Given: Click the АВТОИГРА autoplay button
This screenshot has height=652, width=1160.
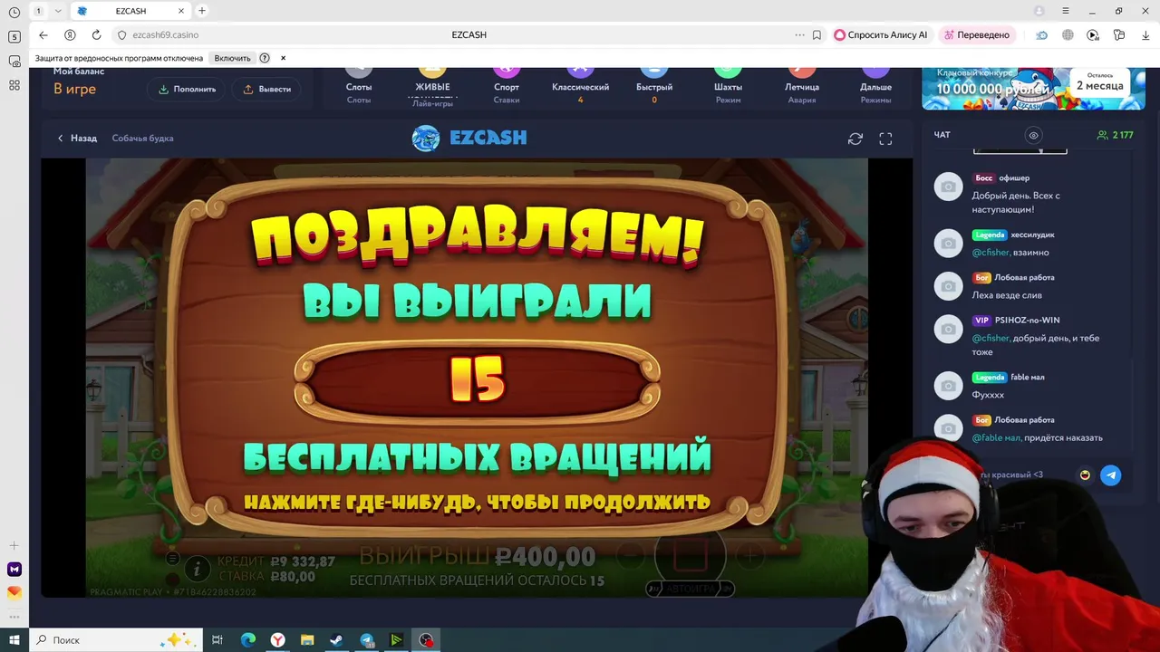Looking at the screenshot, I should pos(690,589).
